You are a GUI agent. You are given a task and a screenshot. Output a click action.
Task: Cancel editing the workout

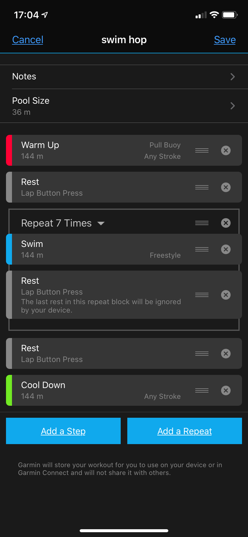click(x=28, y=40)
